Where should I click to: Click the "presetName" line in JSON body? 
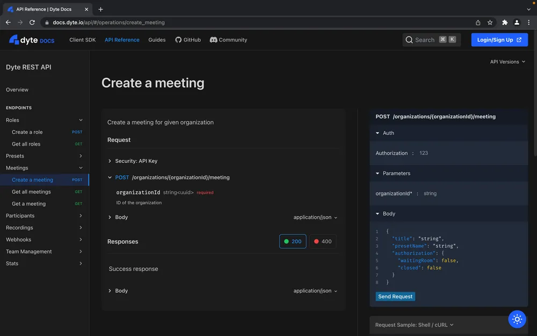pos(425,246)
